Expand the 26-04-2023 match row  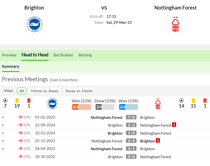point(3,149)
